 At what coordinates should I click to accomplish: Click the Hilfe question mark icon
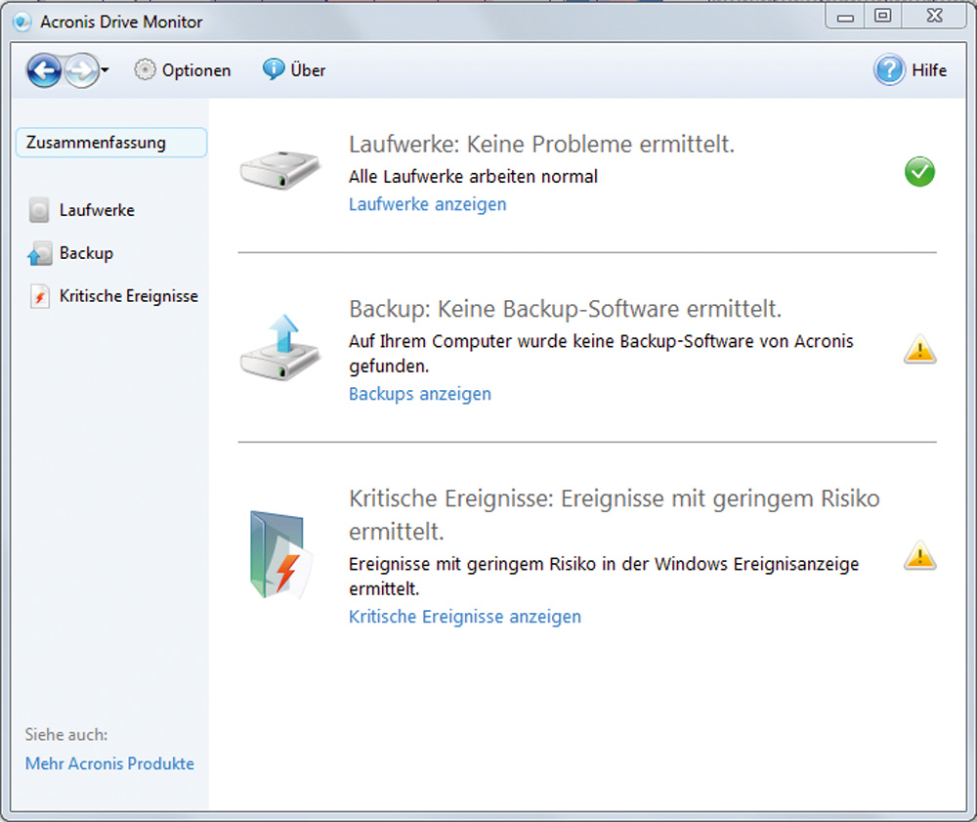pyautogui.click(x=888, y=69)
